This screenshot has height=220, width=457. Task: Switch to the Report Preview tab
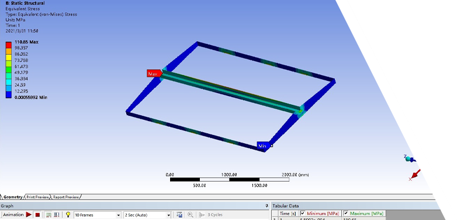coord(66,197)
